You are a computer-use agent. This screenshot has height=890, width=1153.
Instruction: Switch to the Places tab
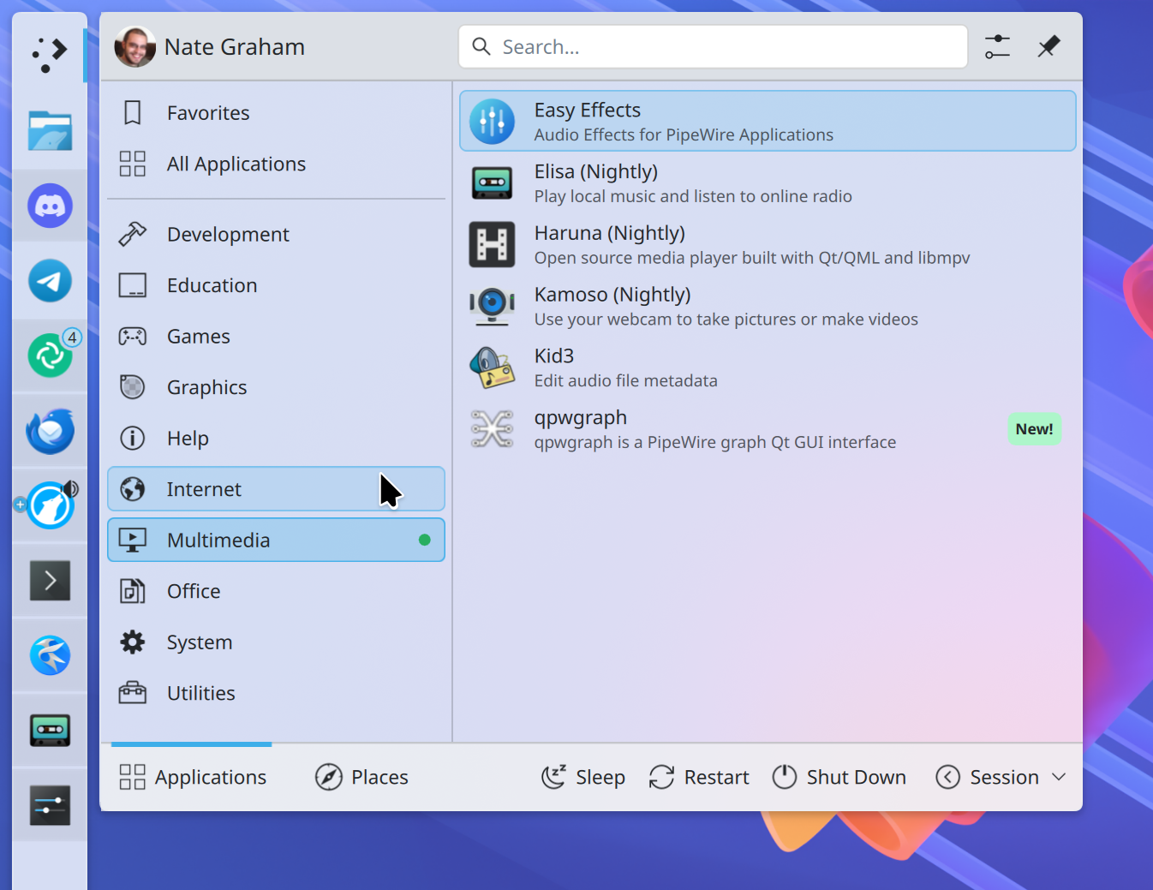click(x=362, y=777)
